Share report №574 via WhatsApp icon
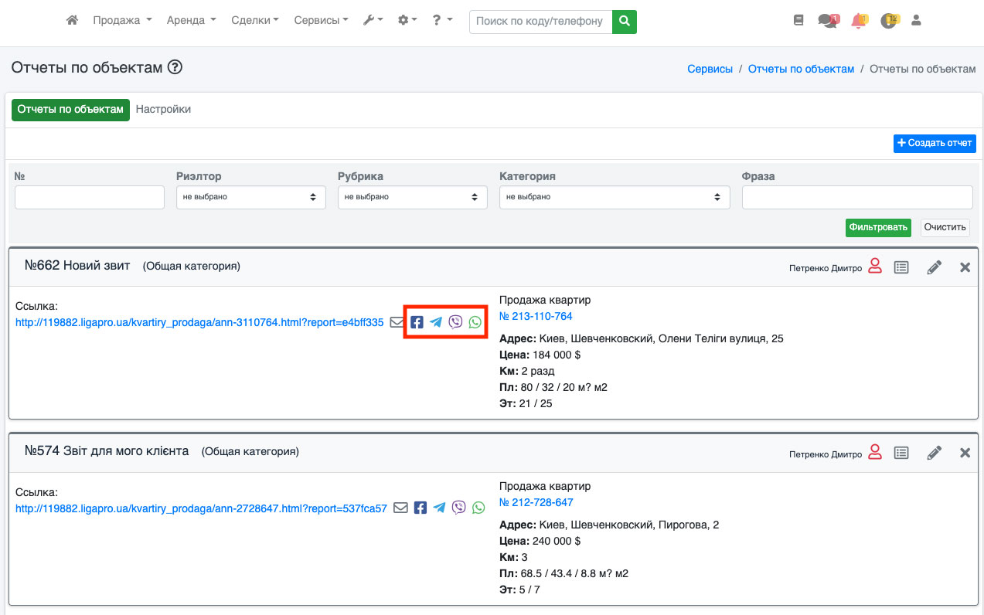 (478, 508)
